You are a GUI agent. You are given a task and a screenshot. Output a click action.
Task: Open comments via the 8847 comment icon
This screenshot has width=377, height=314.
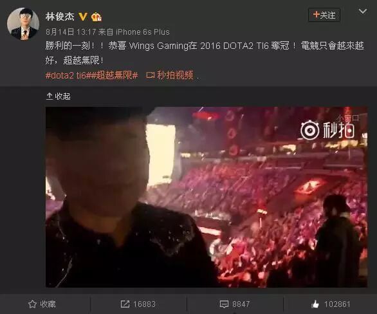tap(235, 304)
